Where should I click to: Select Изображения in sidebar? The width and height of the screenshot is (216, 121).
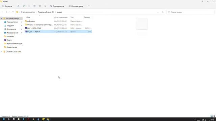click(x=12, y=33)
